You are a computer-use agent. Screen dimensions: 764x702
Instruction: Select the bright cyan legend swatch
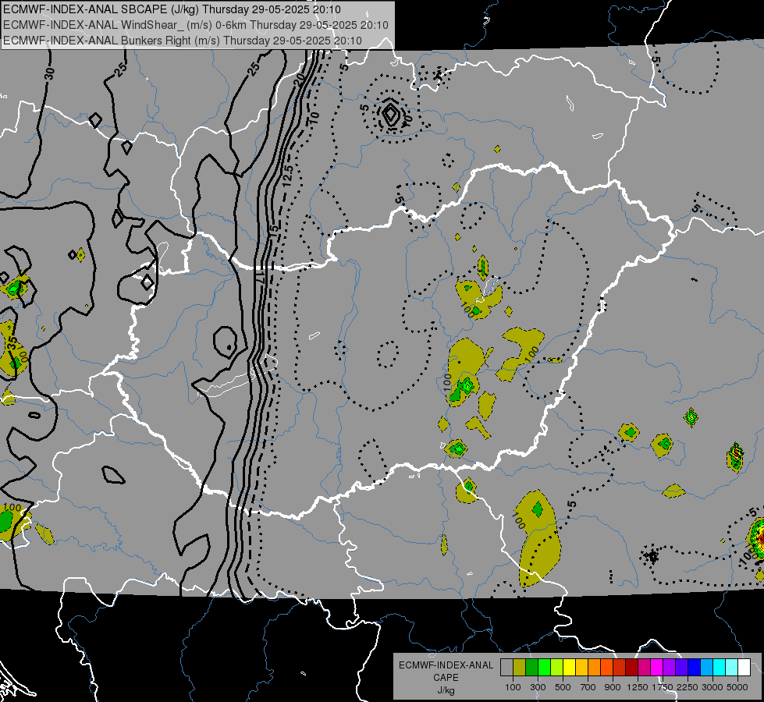[720, 668]
